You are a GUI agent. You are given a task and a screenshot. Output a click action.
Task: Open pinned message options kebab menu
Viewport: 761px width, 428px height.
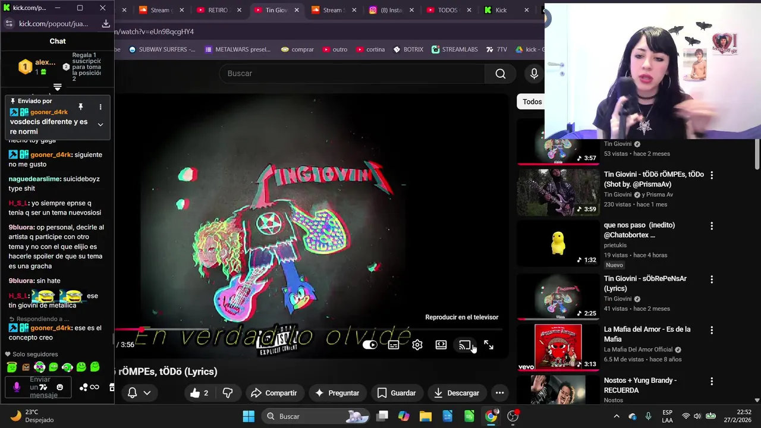[x=100, y=107]
